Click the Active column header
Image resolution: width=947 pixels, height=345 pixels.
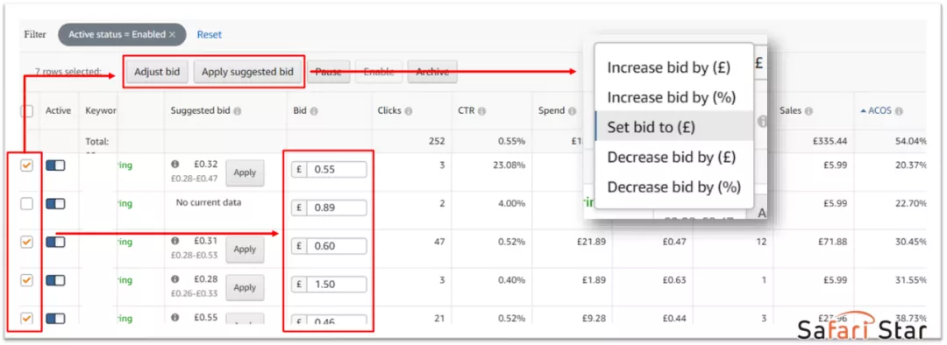(x=58, y=111)
